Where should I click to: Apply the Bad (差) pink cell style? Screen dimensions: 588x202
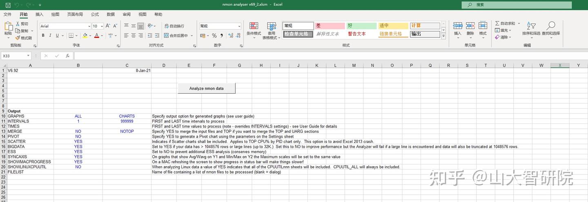click(330, 26)
